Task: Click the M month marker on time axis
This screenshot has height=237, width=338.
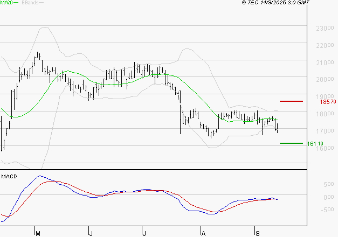Action: pyautogui.click(x=38, y=233)
